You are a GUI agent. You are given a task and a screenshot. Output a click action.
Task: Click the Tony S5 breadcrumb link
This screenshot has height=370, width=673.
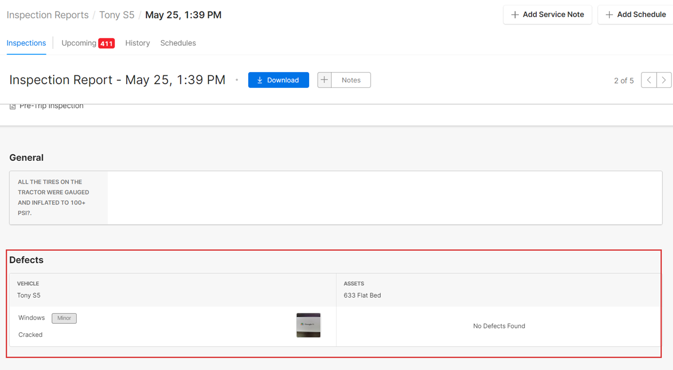click(117, 15)
